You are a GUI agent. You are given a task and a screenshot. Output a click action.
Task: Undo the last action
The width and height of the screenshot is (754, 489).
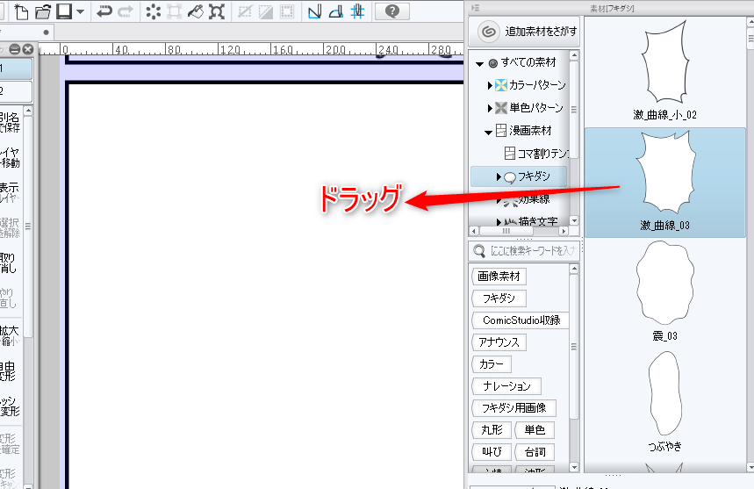[x=104, y=11]
